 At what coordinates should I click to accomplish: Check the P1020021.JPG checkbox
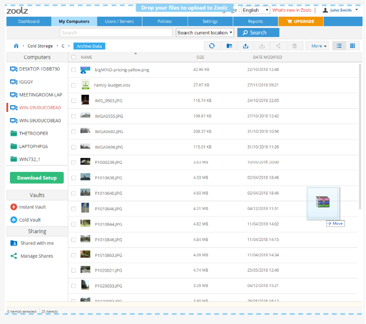pos(73,270)
